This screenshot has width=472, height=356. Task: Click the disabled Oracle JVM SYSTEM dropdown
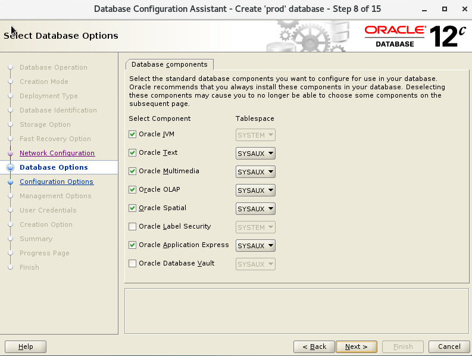[x=255, y=135]
